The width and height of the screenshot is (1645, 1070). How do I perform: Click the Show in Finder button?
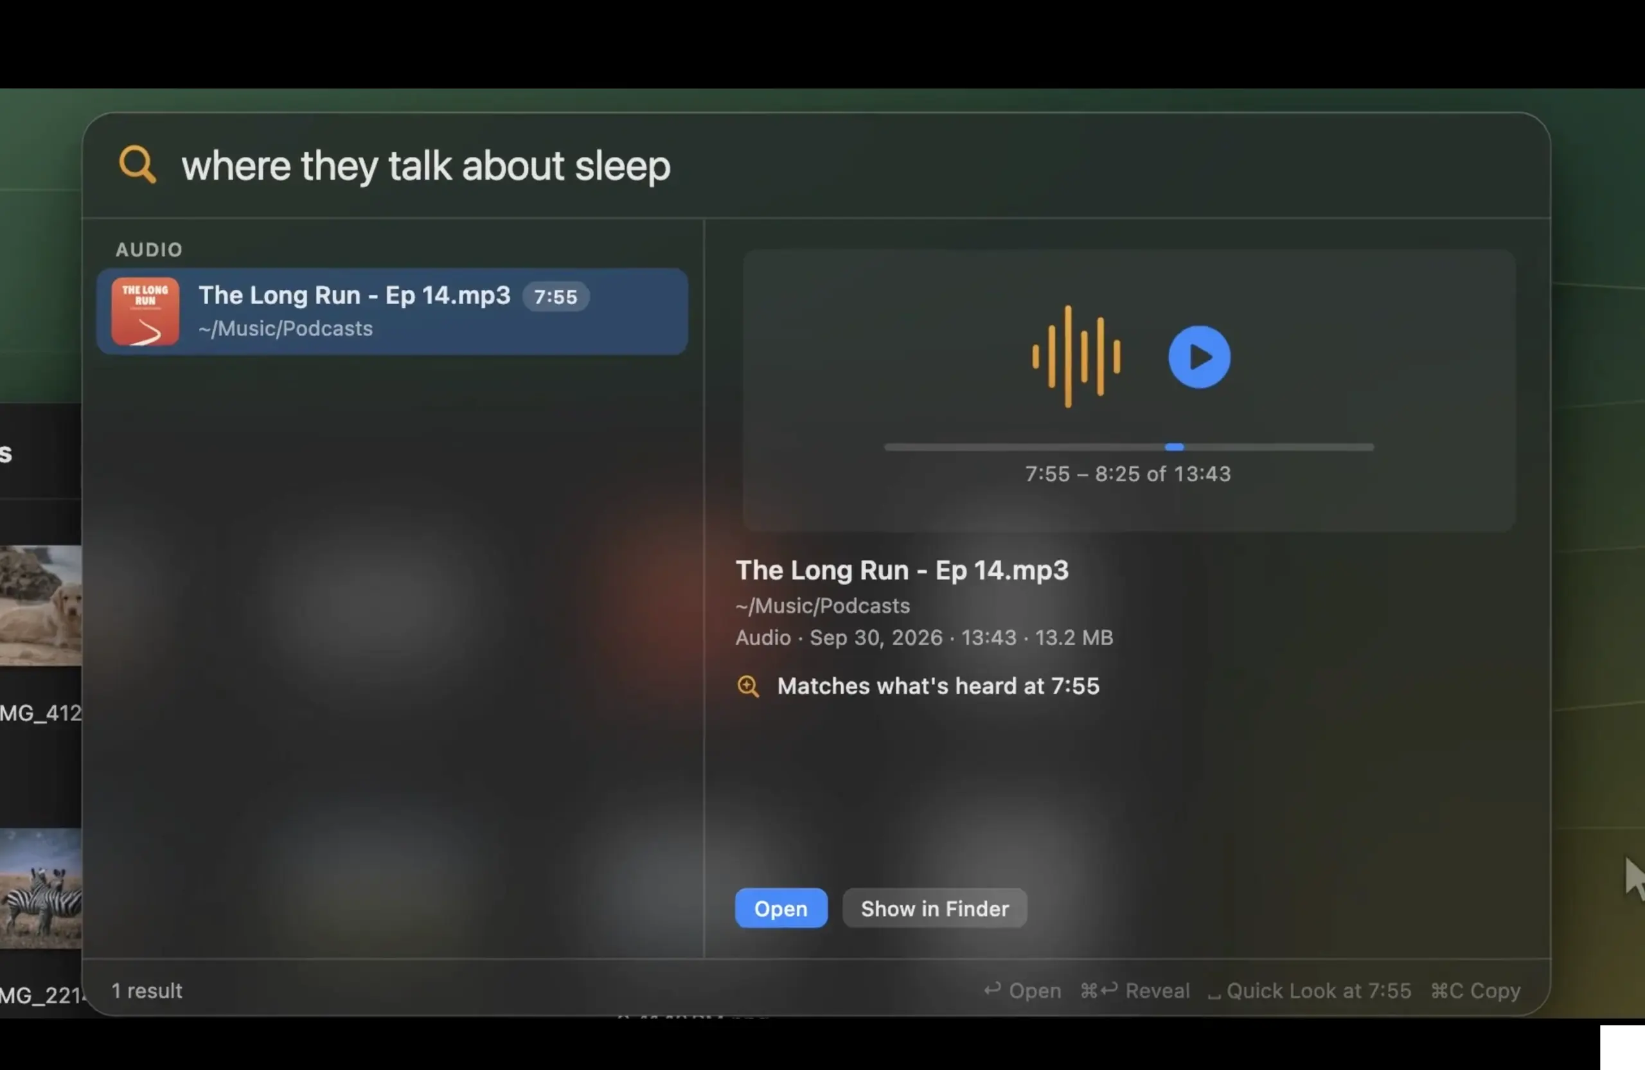point(934,908)
